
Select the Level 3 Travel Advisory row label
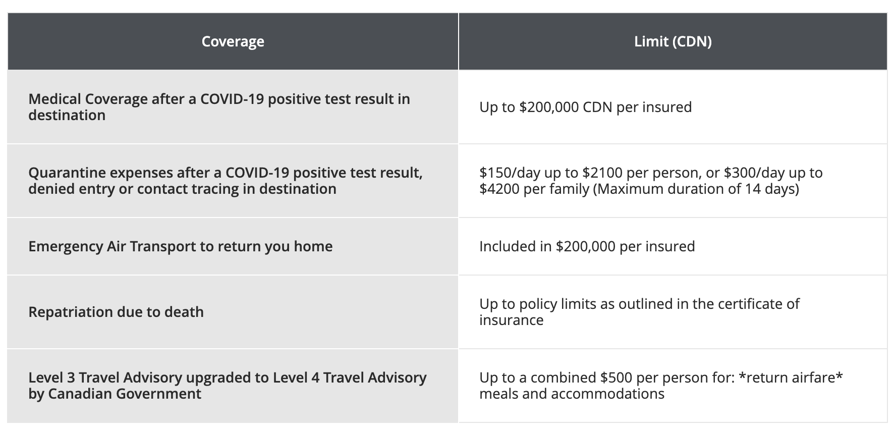[227, 377]
